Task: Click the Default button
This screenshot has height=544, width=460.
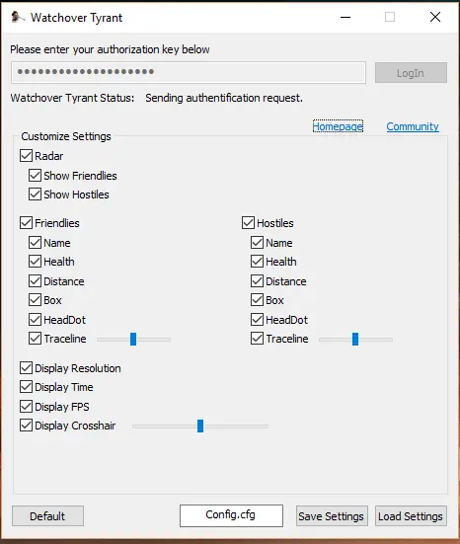Action: 47,516
